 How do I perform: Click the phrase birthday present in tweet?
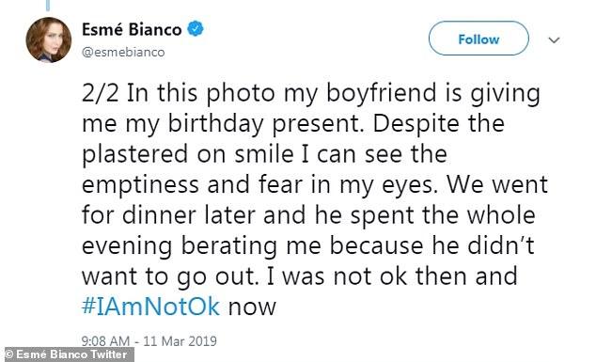[263, 124]
